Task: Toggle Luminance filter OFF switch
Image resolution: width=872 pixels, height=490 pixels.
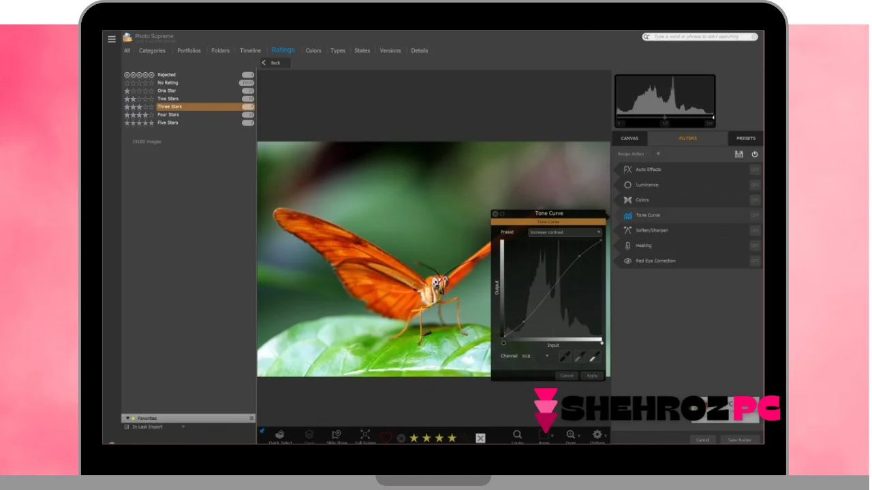Action: pyautogui.click(x=755, y=184)
